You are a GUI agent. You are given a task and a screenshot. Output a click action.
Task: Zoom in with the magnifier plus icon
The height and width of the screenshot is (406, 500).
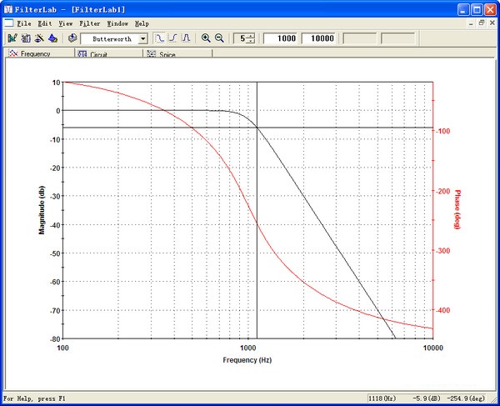[206, 38]
